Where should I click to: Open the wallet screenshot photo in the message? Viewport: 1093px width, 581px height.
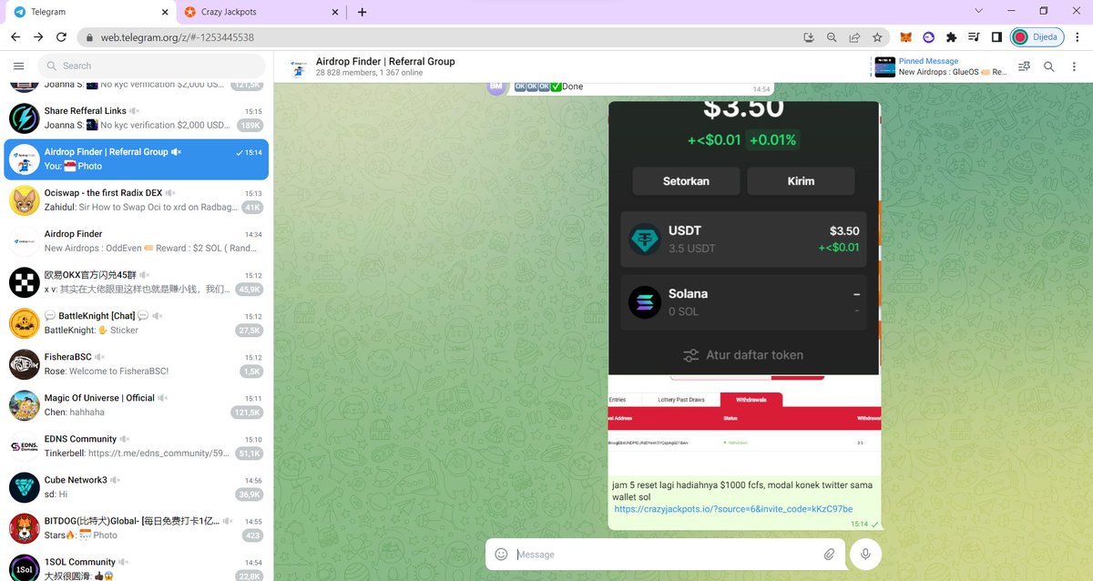coord(744,237)
